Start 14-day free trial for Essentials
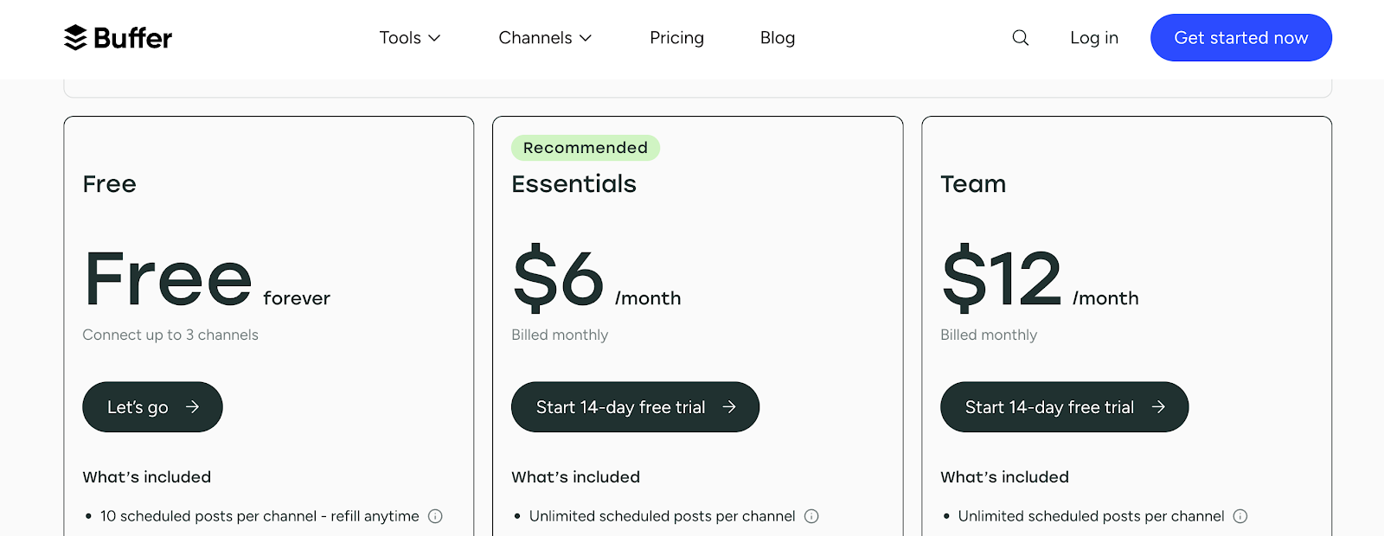This screenshot has width=1384, height=536. click(635, 407)
